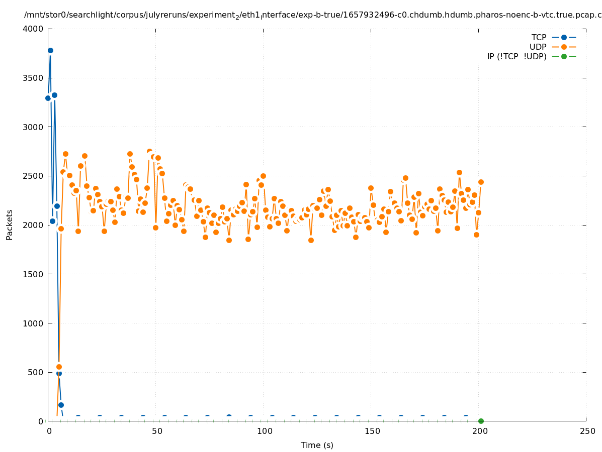Click the Packets y-axis label
The image size is (602, 452).
[x=10, y=224]
